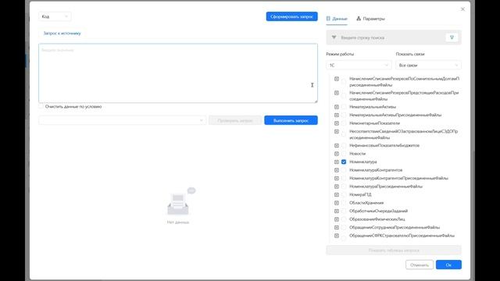Viewport: 500px width, 281px height.
Task: Expand the НомераГТД tree node
Action: click(337, 194)
